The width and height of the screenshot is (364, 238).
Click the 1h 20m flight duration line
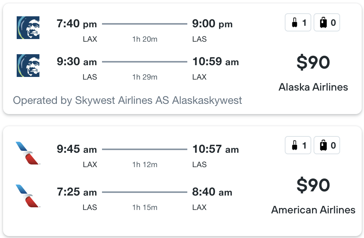(x=144, y=24)
